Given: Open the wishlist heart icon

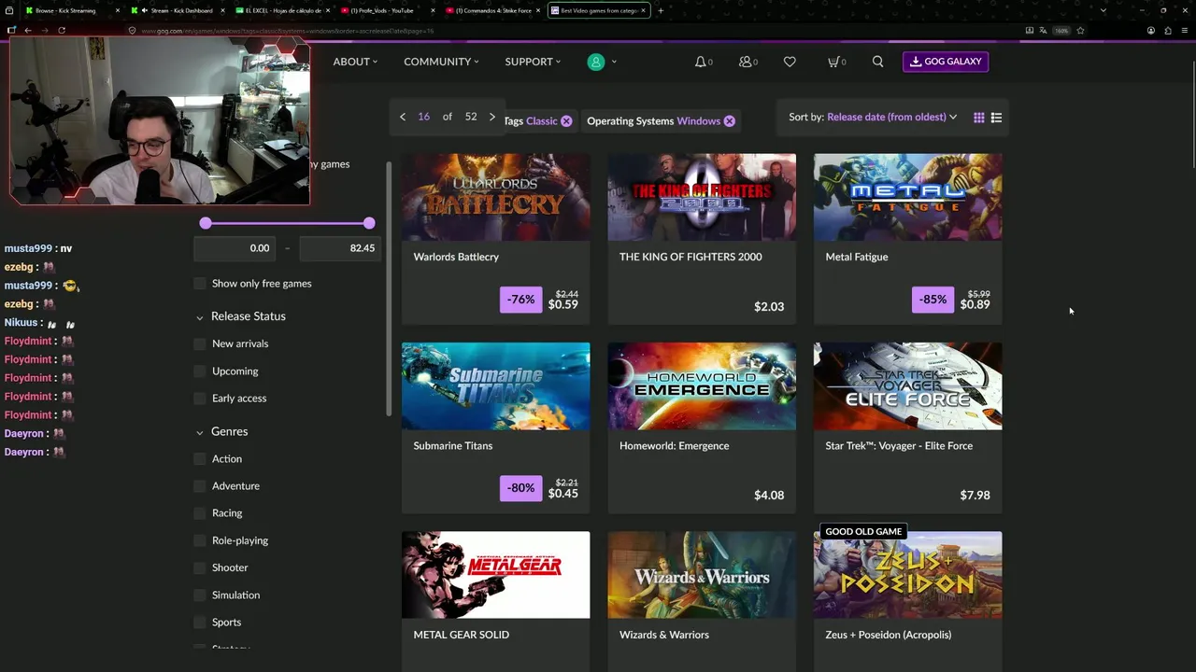Looking at the screenshot, I should pos(790,62).
